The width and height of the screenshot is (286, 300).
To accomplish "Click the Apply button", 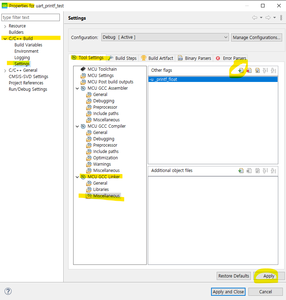I will pyautogui.click(x=269, y=276).
